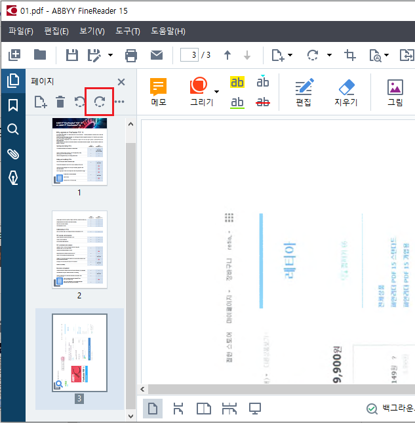Send document by email envelope icon

(157, 55)
